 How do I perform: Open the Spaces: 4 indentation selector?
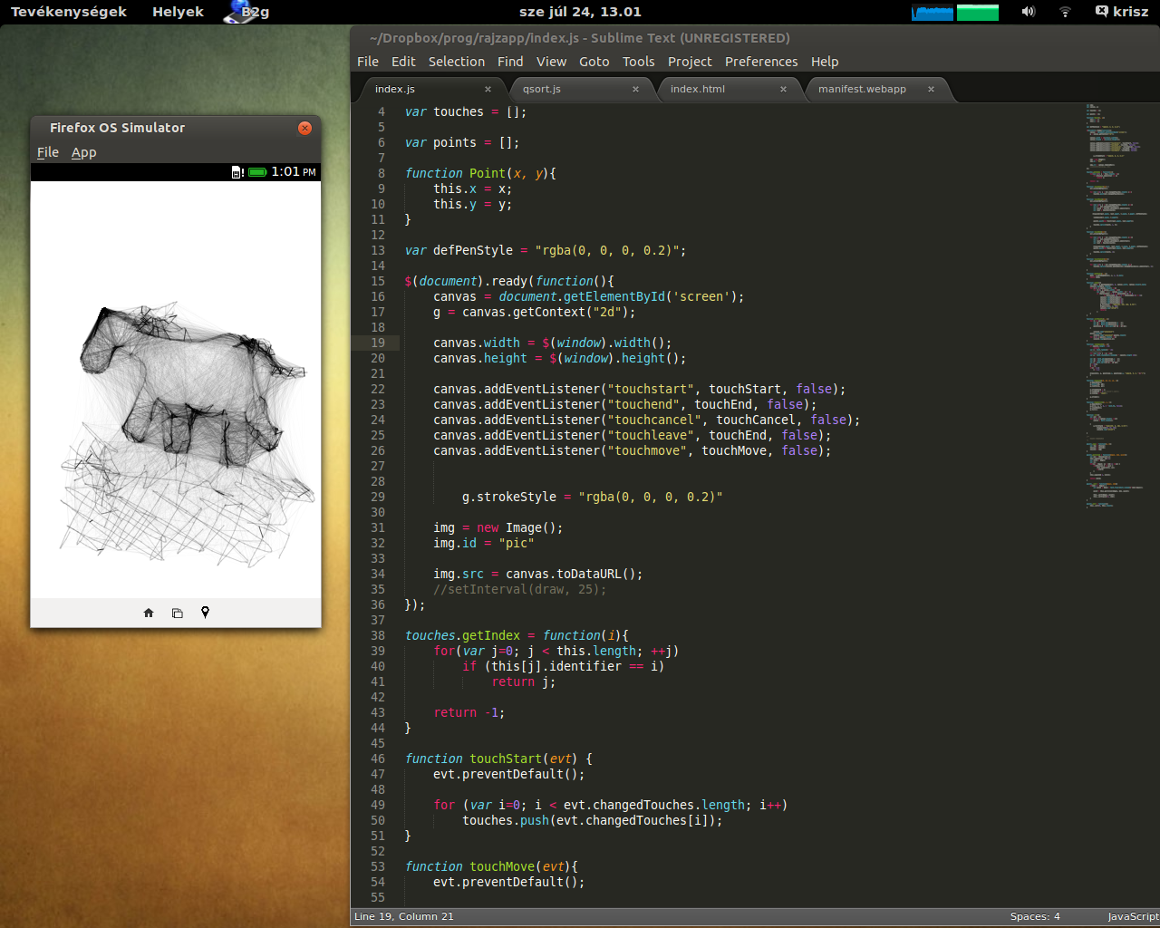point(1035,916)
